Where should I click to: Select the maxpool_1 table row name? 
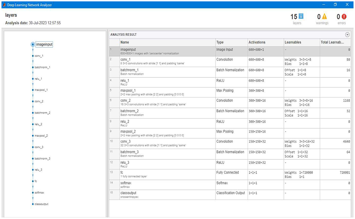coord(128,90)
